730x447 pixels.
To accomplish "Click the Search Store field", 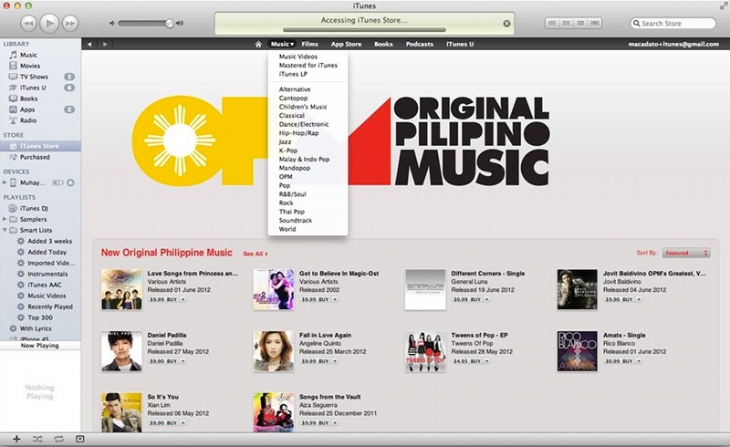I will 673,24.
